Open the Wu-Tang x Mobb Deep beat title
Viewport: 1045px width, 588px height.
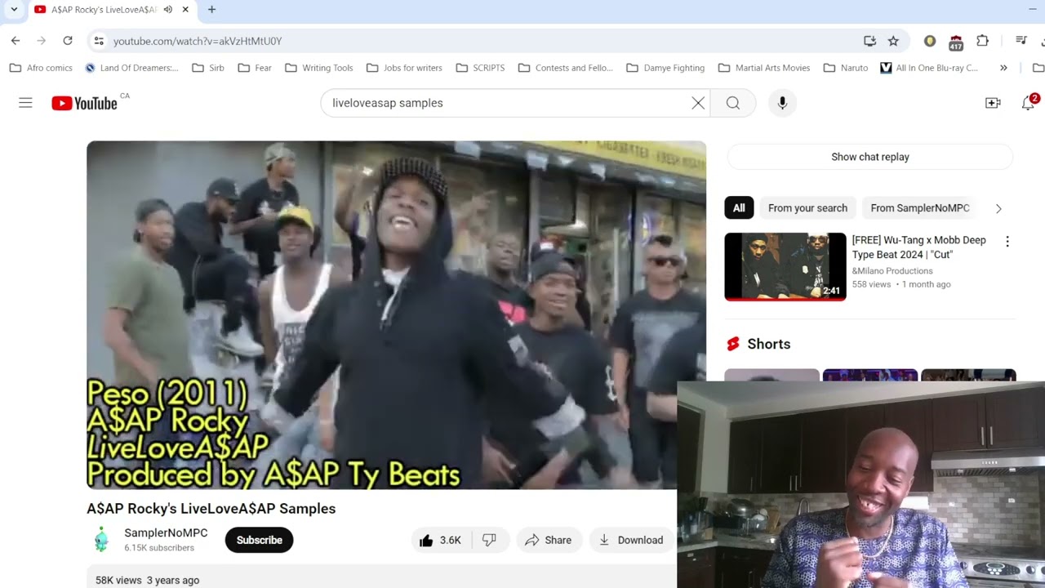pyautogui.click(x=918, y=247)
